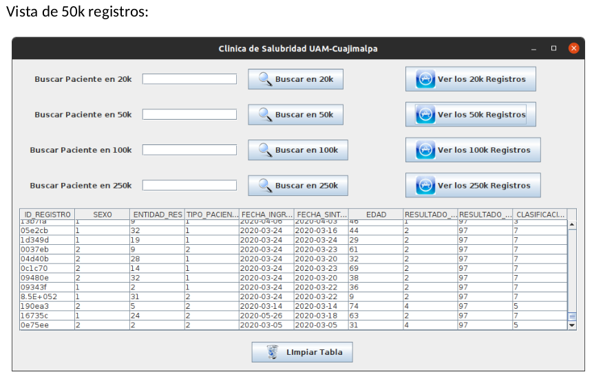This screenshot has height=381, width=592.
Task: Click the EDAD column header
Action: click(376, 215)
